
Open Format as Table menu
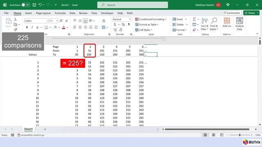pyautogui.click(x=147, y=24)
